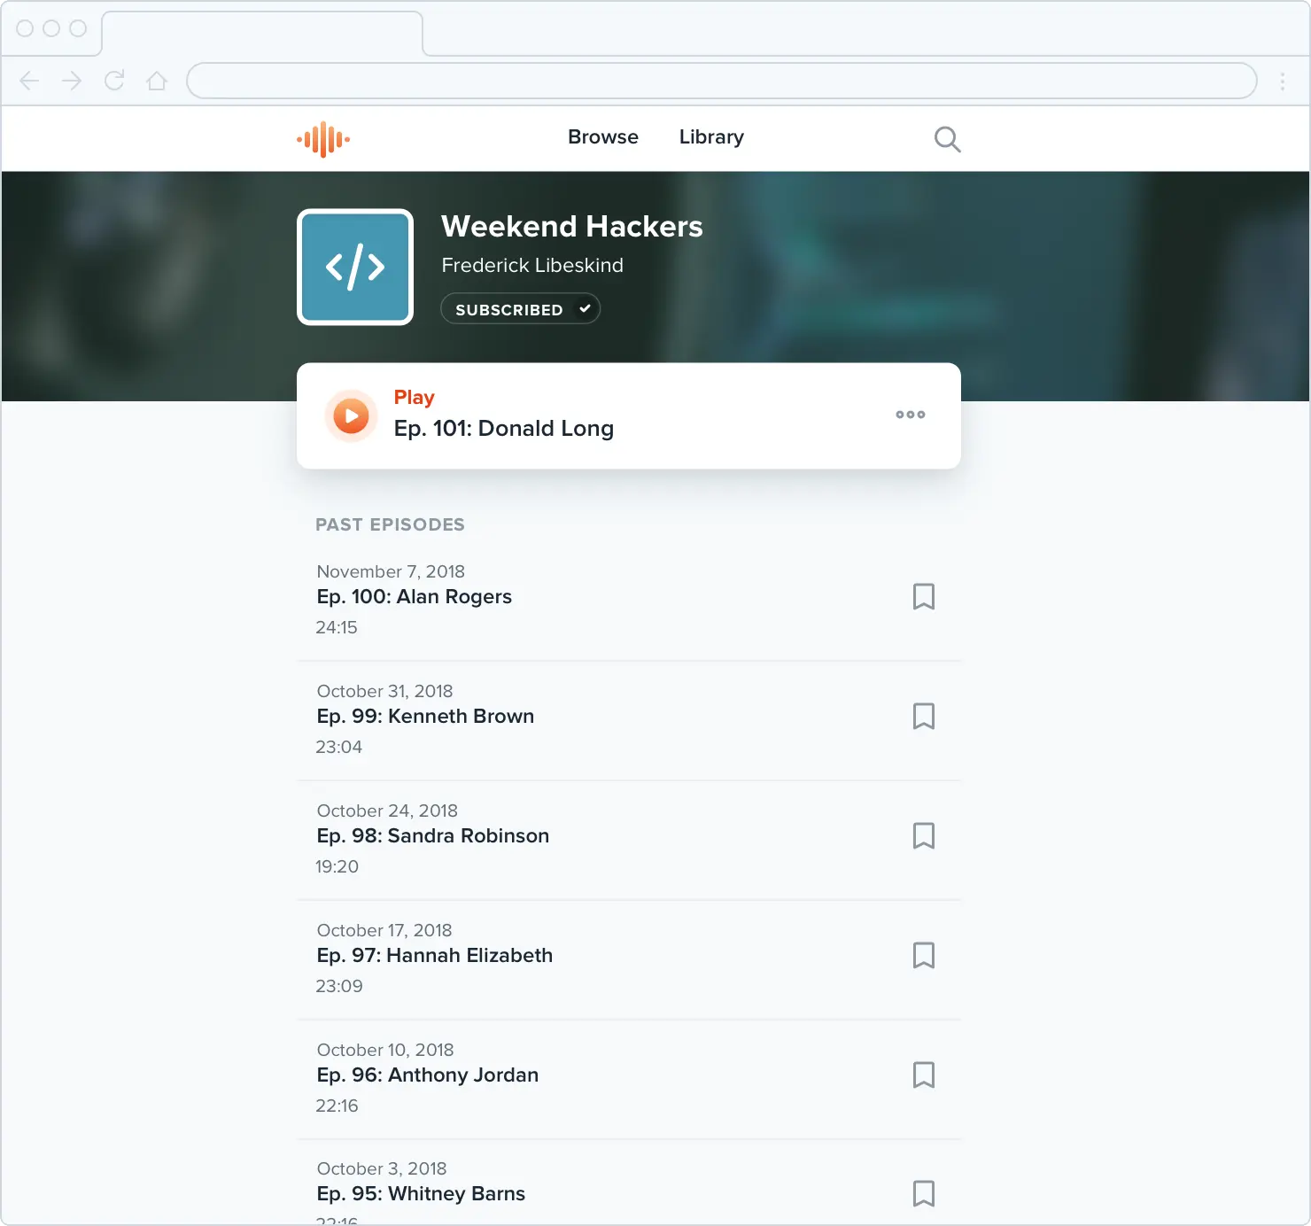This screenshot has height=1226, width=1311.
Task: Open Ep. 100: Alan Rogers episode title
Action: point(414,597)
